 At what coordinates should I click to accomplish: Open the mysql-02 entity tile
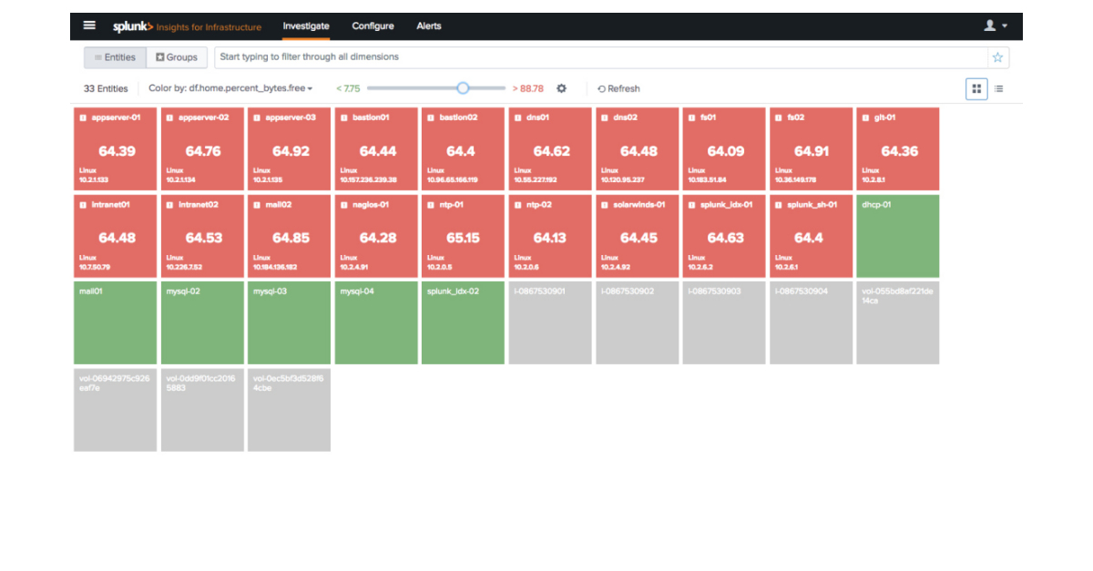202,323
